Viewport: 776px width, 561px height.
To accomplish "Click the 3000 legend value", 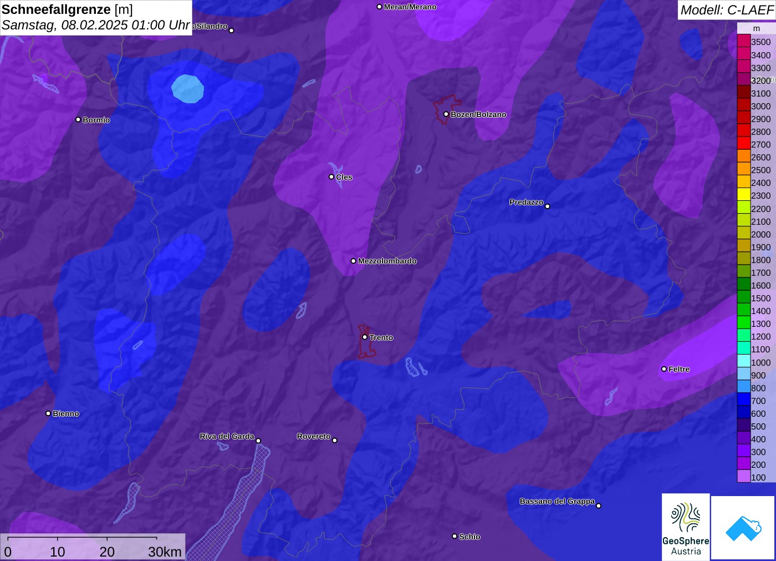I will pyautogui.click(x=760, y=106).
